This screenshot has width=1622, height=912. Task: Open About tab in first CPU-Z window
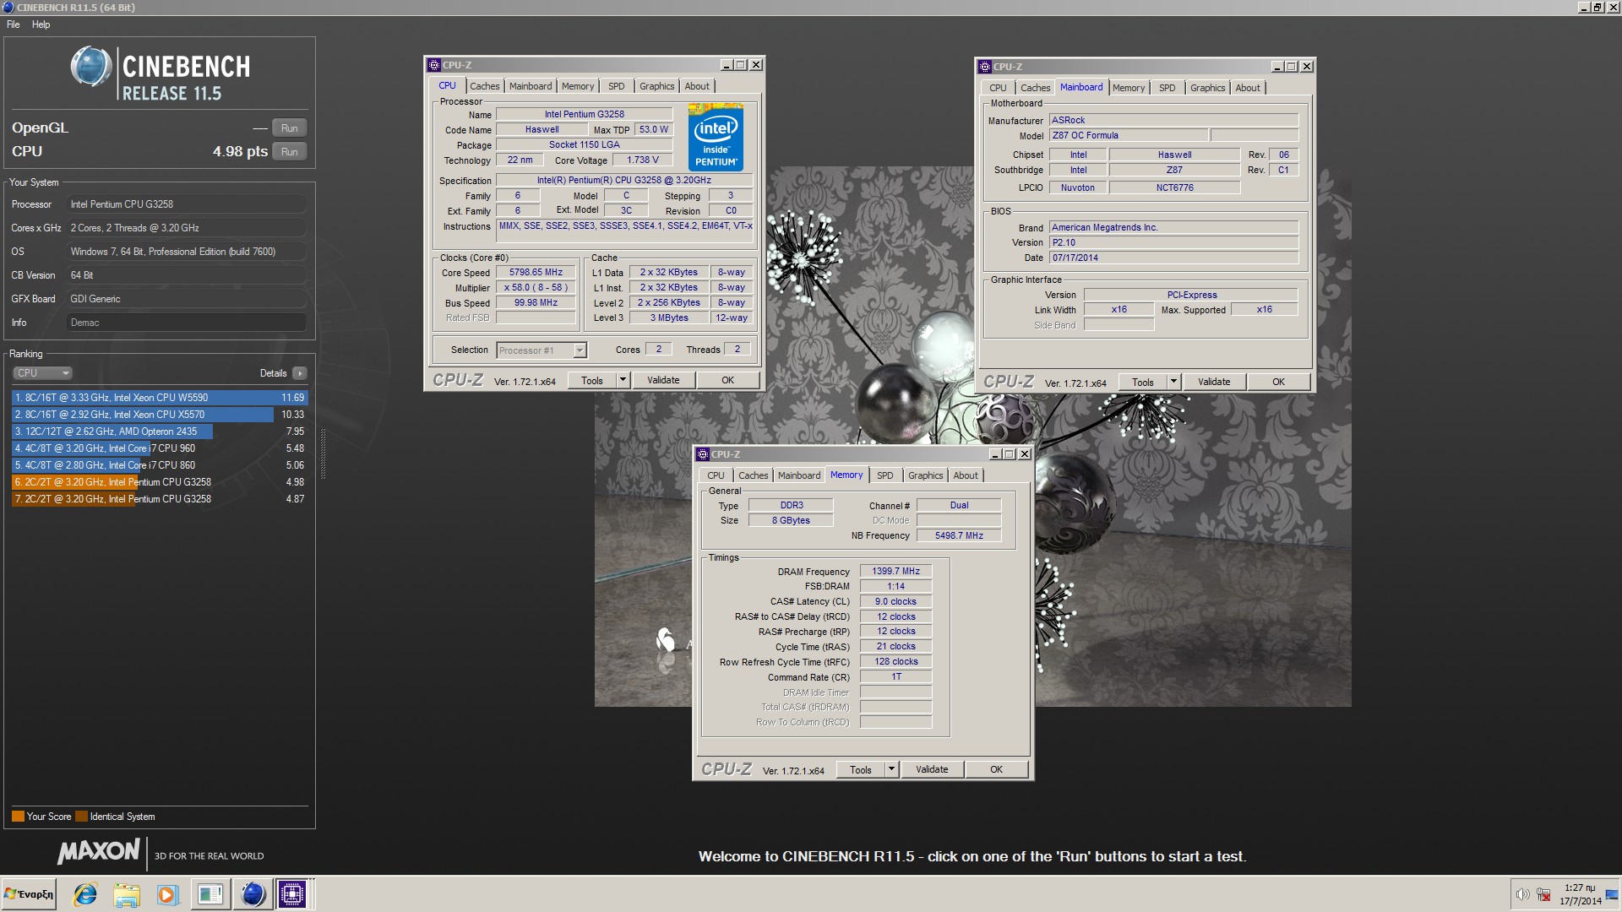[697, 86]
